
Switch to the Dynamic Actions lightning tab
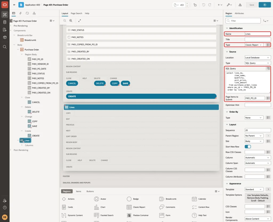[x=20, y=13]
